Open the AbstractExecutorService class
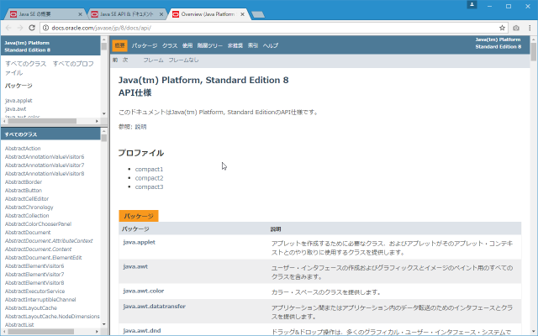This screenshot has width=538, height=336. coord(34,291)
